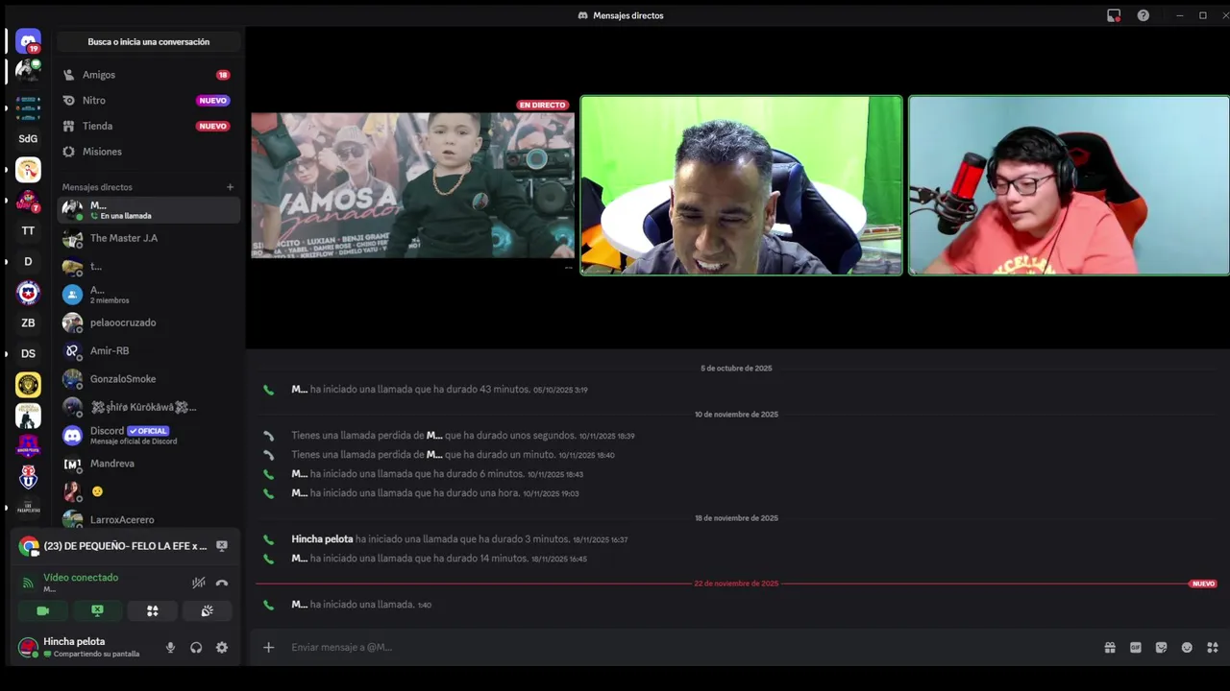Stop streaming with the screen X icon beside stream title
The width and height of the screenshot is (1230, 691).
tap(222, 546)
